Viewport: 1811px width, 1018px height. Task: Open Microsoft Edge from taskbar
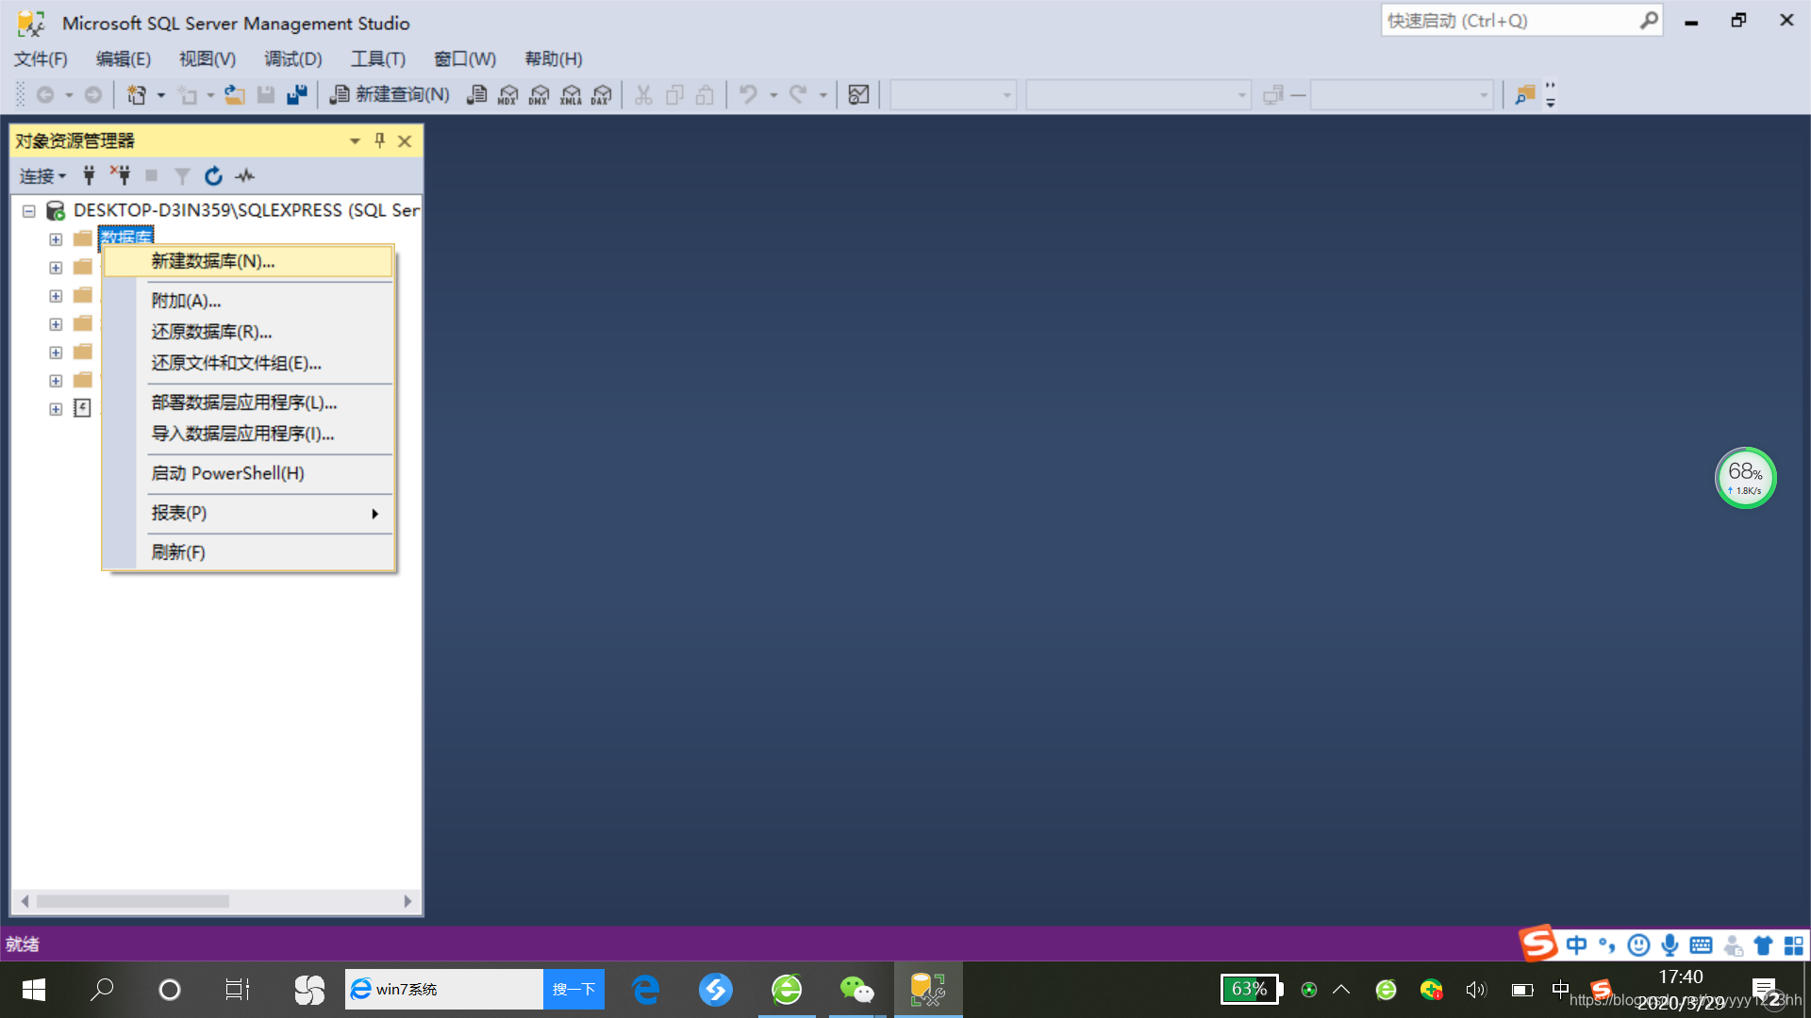point(646,990)
